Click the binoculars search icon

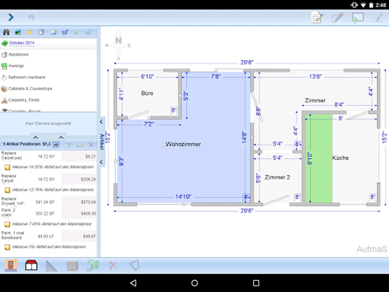point(6,32)
